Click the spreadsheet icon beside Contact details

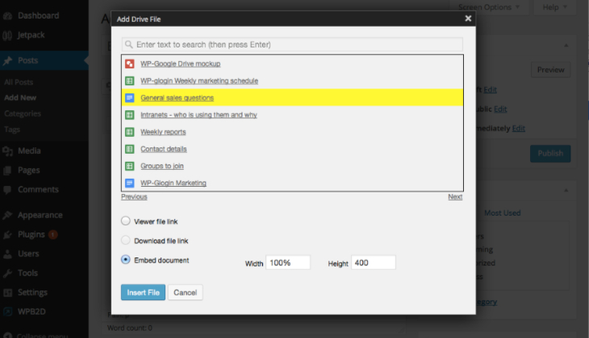click(130, 149)
